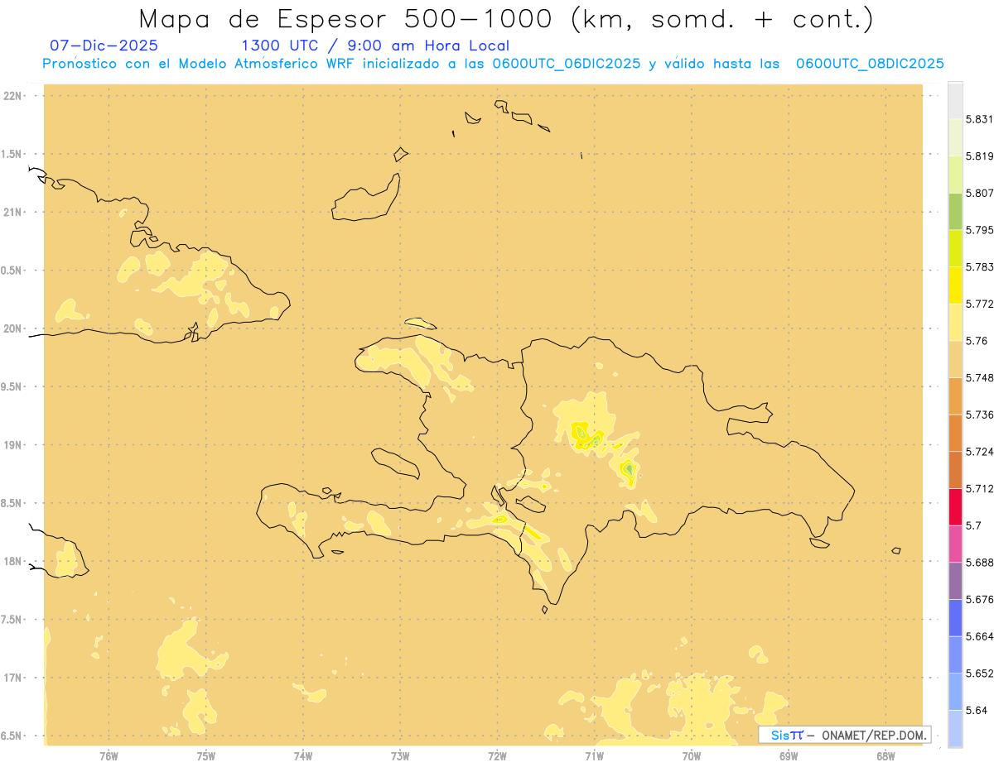Image resolution: width=994 pixels, height=767 pixels.
Task: Click the colorbar value 5.795
Action: point(980,230)
